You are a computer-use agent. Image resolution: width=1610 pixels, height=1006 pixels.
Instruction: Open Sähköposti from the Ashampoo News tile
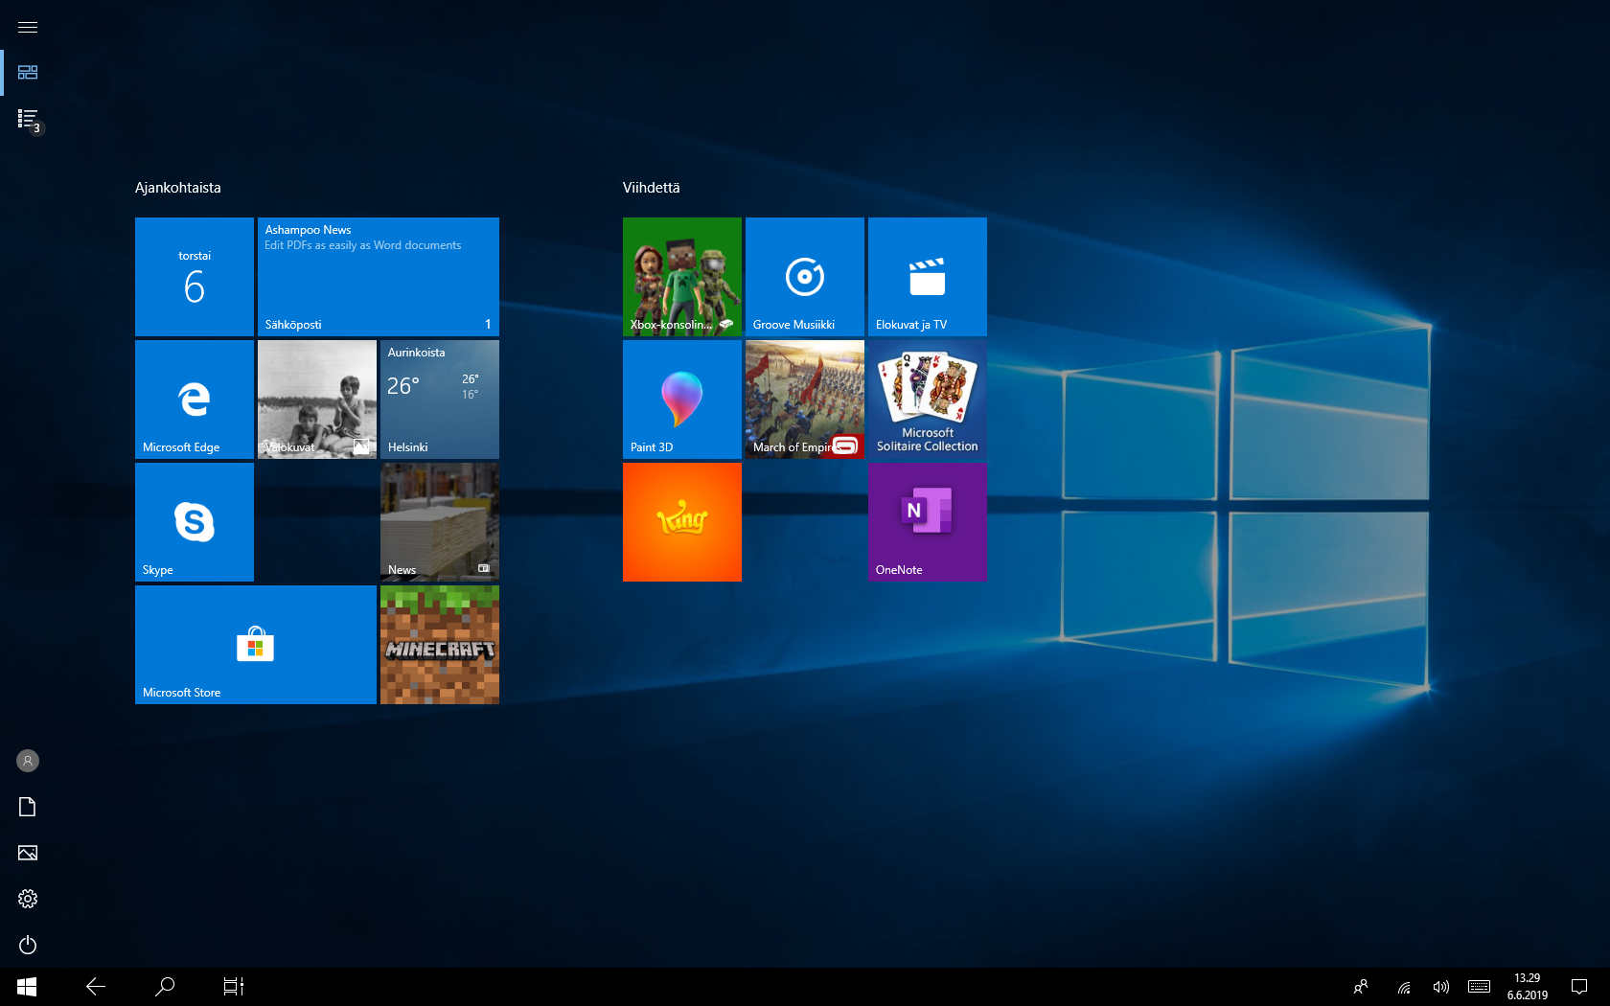[x=378, y=277]
